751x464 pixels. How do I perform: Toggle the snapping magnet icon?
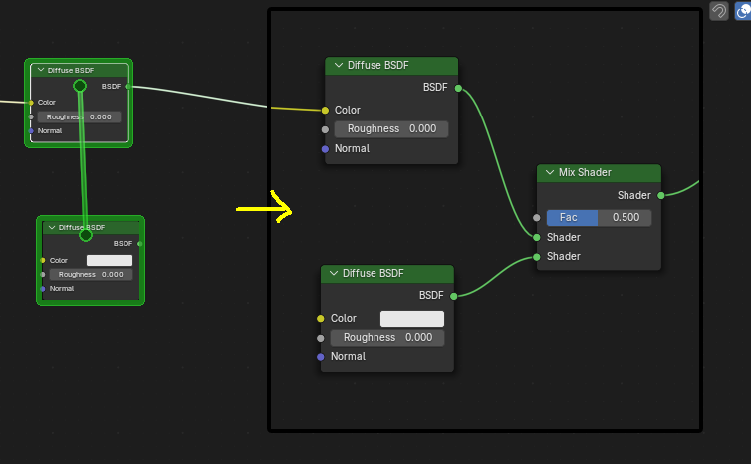coord(719,11)
